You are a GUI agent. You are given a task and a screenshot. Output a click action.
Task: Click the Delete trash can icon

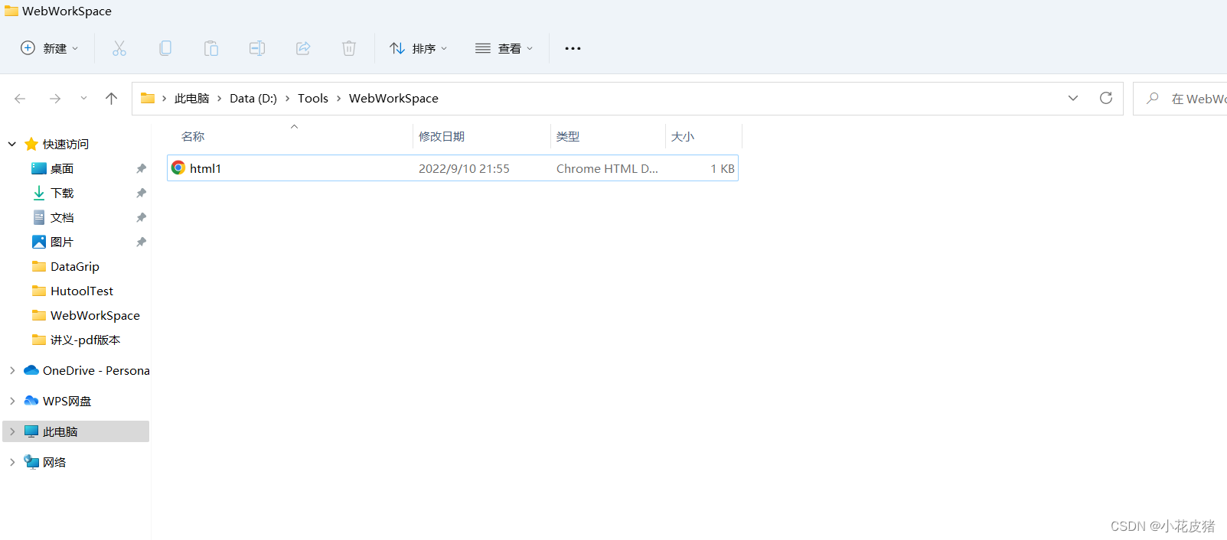click(349, 48)
